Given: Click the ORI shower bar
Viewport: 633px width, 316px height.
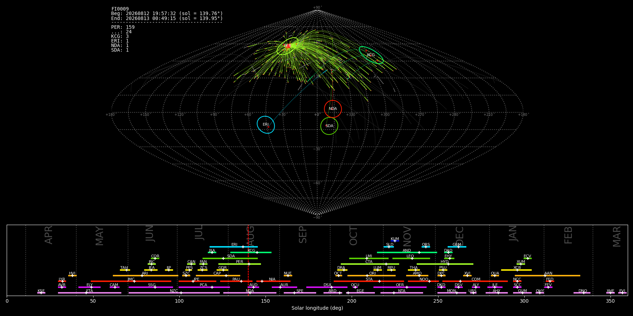Looking at the screenshot, I should pyautogui.click(x=371, y=276).
